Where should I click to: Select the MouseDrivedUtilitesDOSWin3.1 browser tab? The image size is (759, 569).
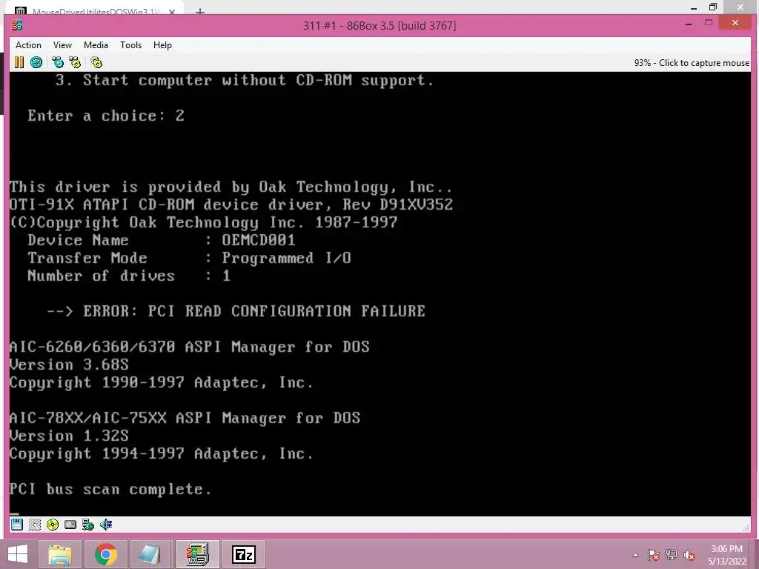click(96, 10)
